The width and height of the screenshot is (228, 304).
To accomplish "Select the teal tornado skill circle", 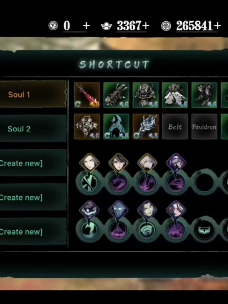I will 147,230.
